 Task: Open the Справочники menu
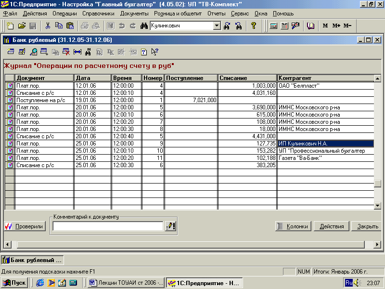click(98, 13)
